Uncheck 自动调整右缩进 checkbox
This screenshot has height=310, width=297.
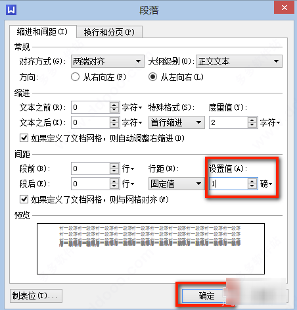[x=24, y=138]
